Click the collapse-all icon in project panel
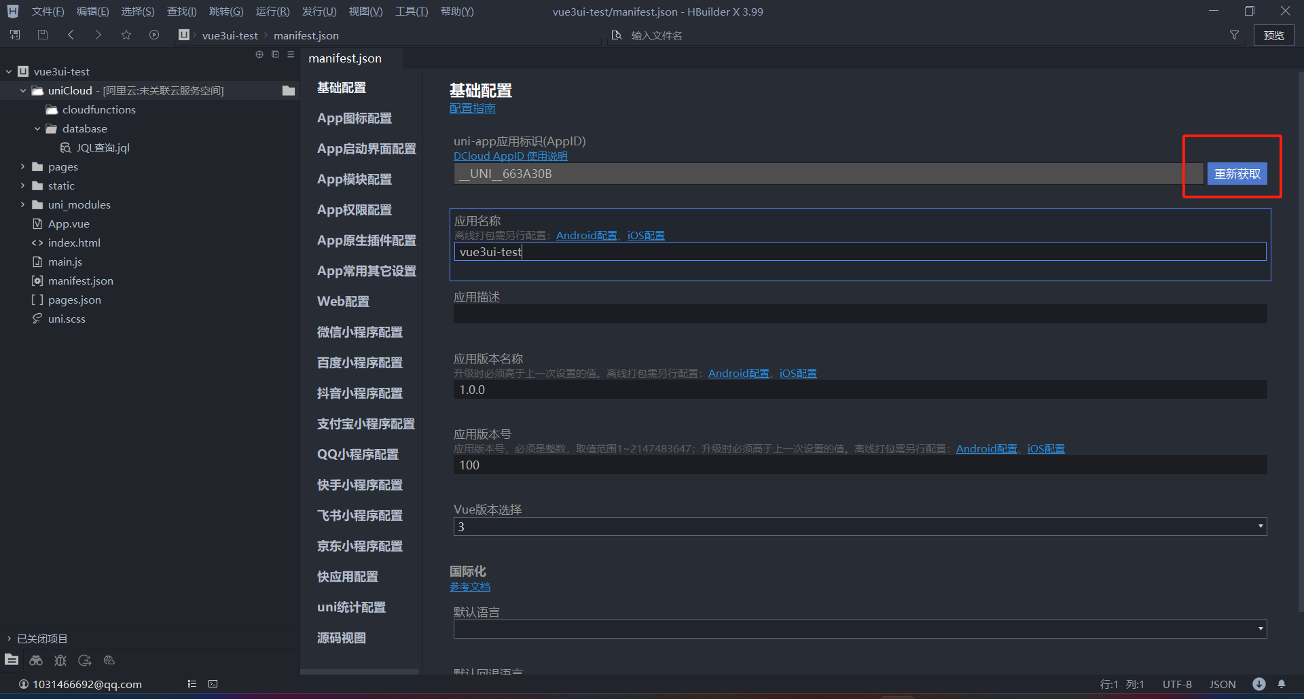The height and width of the screenshot is (699, 1304). [275, 54]
